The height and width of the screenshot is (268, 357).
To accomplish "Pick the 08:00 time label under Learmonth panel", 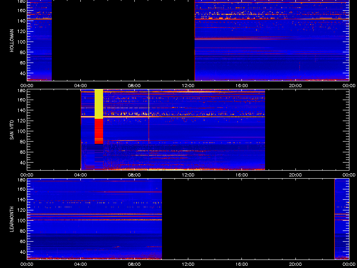I will point(134,264).
